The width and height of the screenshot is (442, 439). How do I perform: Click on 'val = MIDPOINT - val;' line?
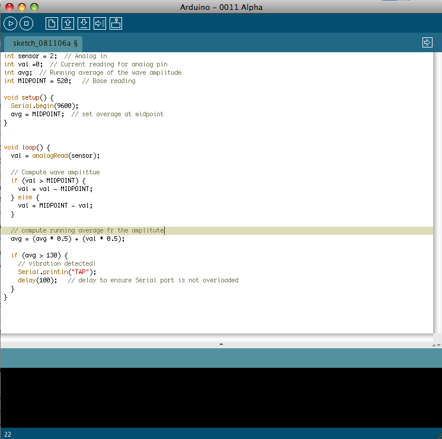click(x=55, y=205)
